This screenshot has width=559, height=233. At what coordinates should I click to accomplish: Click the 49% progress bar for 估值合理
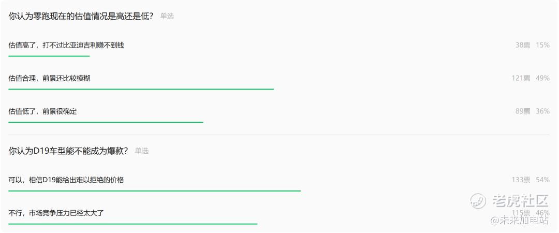[x=141, y=89]
